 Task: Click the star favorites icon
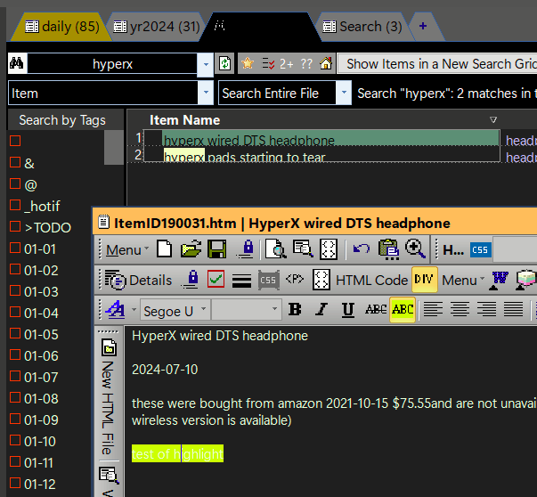point(248,63)
